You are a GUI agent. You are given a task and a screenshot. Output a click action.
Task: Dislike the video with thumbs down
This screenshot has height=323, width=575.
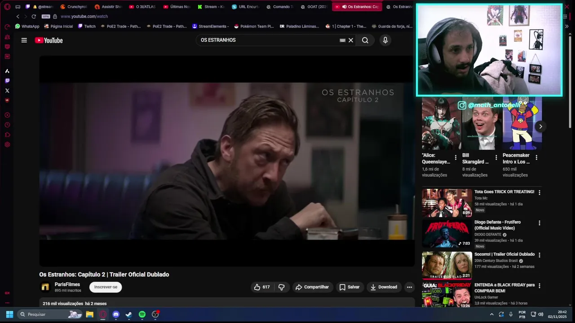coord(282,287)
